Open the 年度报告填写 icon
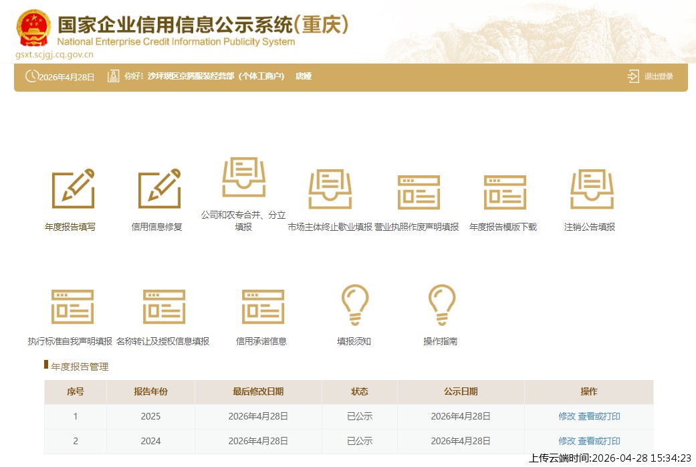Viewport: 696px width, 467px height. [73, 189]
